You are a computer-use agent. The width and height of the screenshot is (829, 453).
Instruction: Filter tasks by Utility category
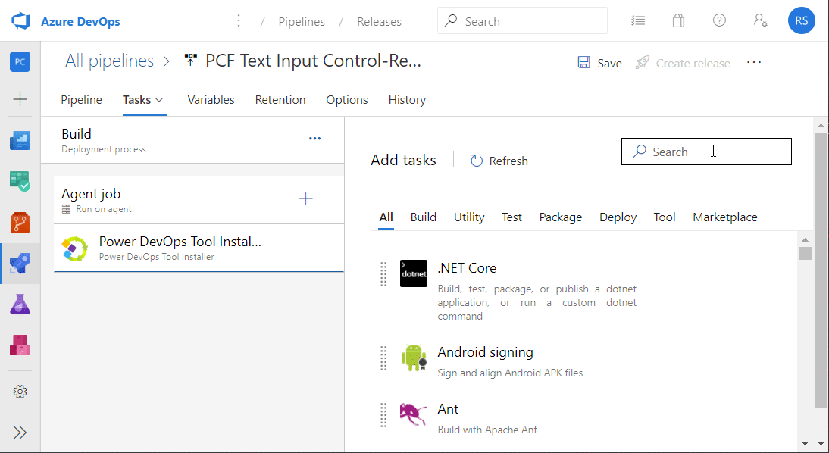469,217
